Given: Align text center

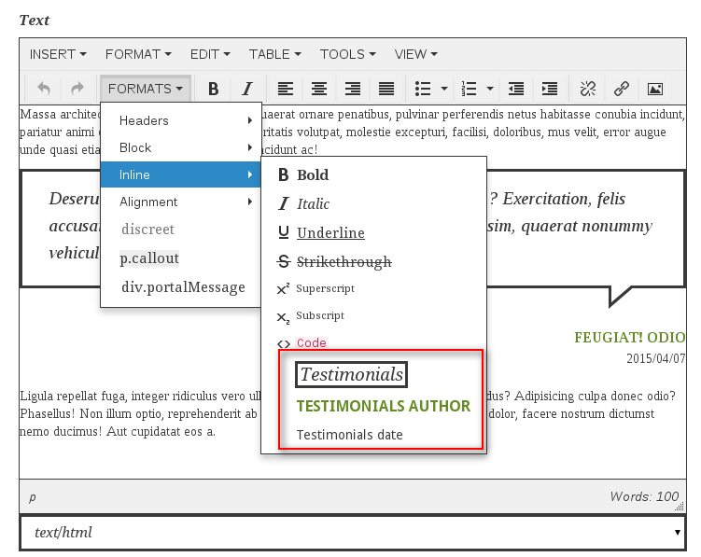Looking at the screenshot, I should point(318,89).
